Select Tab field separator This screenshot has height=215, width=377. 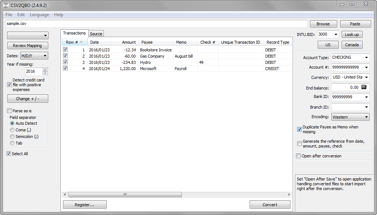pos(12,143)
